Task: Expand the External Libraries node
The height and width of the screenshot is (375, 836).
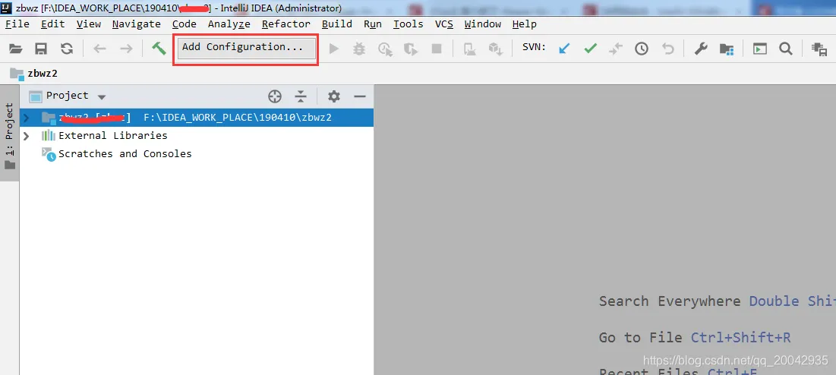Action: 26,136
